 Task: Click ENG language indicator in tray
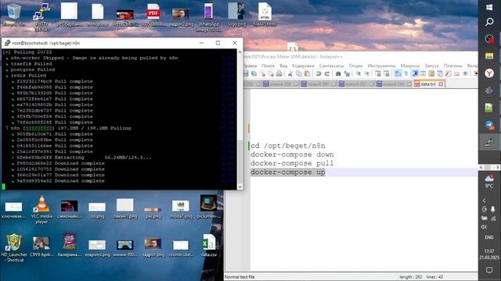[x=489, y=237]
